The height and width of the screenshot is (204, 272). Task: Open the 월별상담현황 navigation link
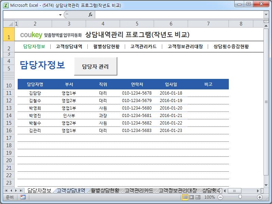point(106,46)
